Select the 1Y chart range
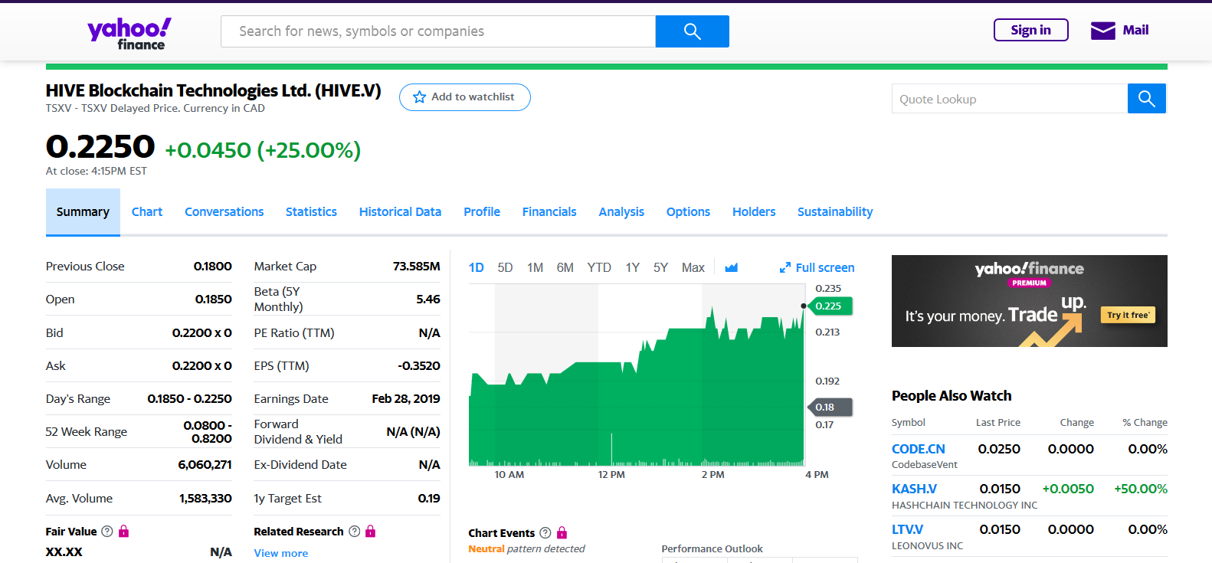The height and width of the screenshot is (563, 1212). click(x=632, y=267)
